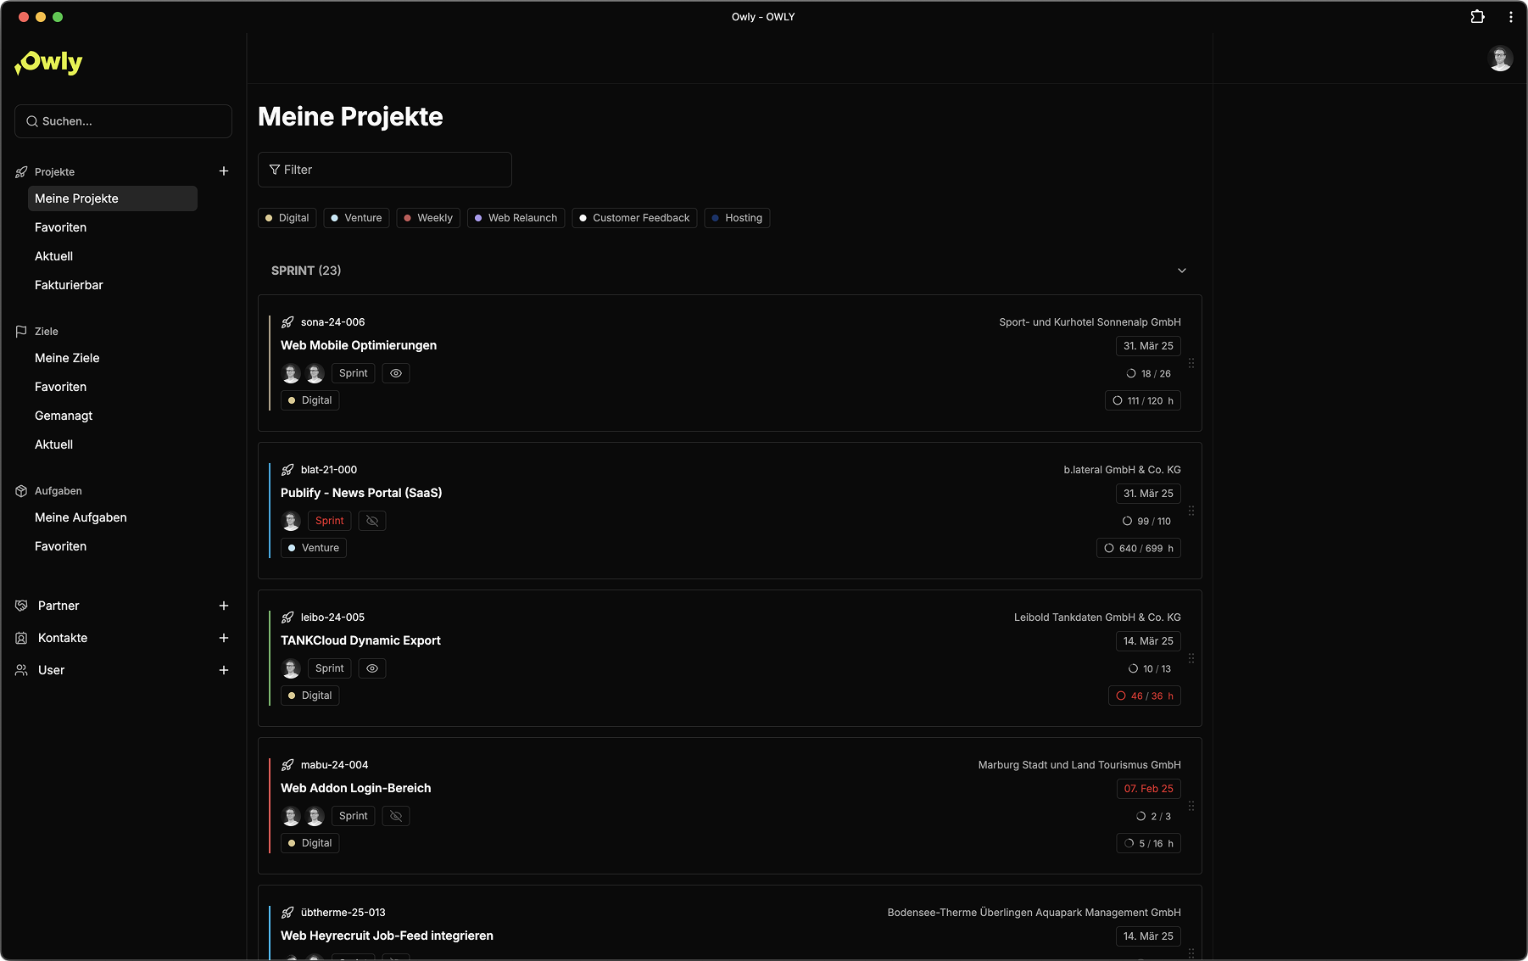
Task: Click rocket icon of leibo-24-005 project
Action: click(x=287, y=617)
